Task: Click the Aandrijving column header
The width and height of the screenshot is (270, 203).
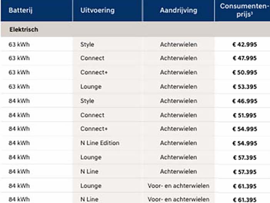Action: pos(178,10)
